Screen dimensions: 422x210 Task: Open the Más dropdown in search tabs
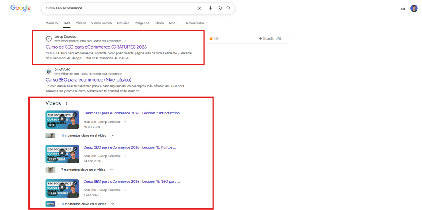tap(173, 23)
